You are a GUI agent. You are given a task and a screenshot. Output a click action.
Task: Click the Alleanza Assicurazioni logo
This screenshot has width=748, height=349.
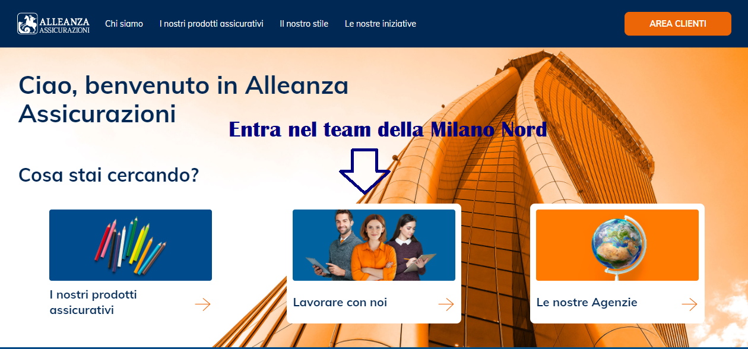coord(53,24)
